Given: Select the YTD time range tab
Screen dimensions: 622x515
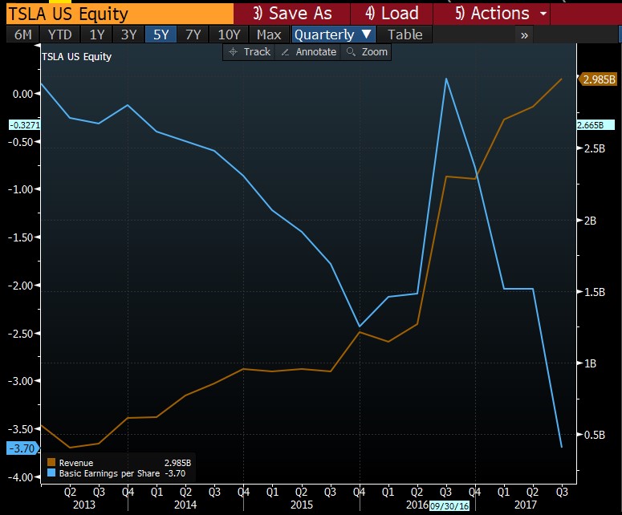Looking at the screenshot, I should pyautogui.click(x=59, y=34).
